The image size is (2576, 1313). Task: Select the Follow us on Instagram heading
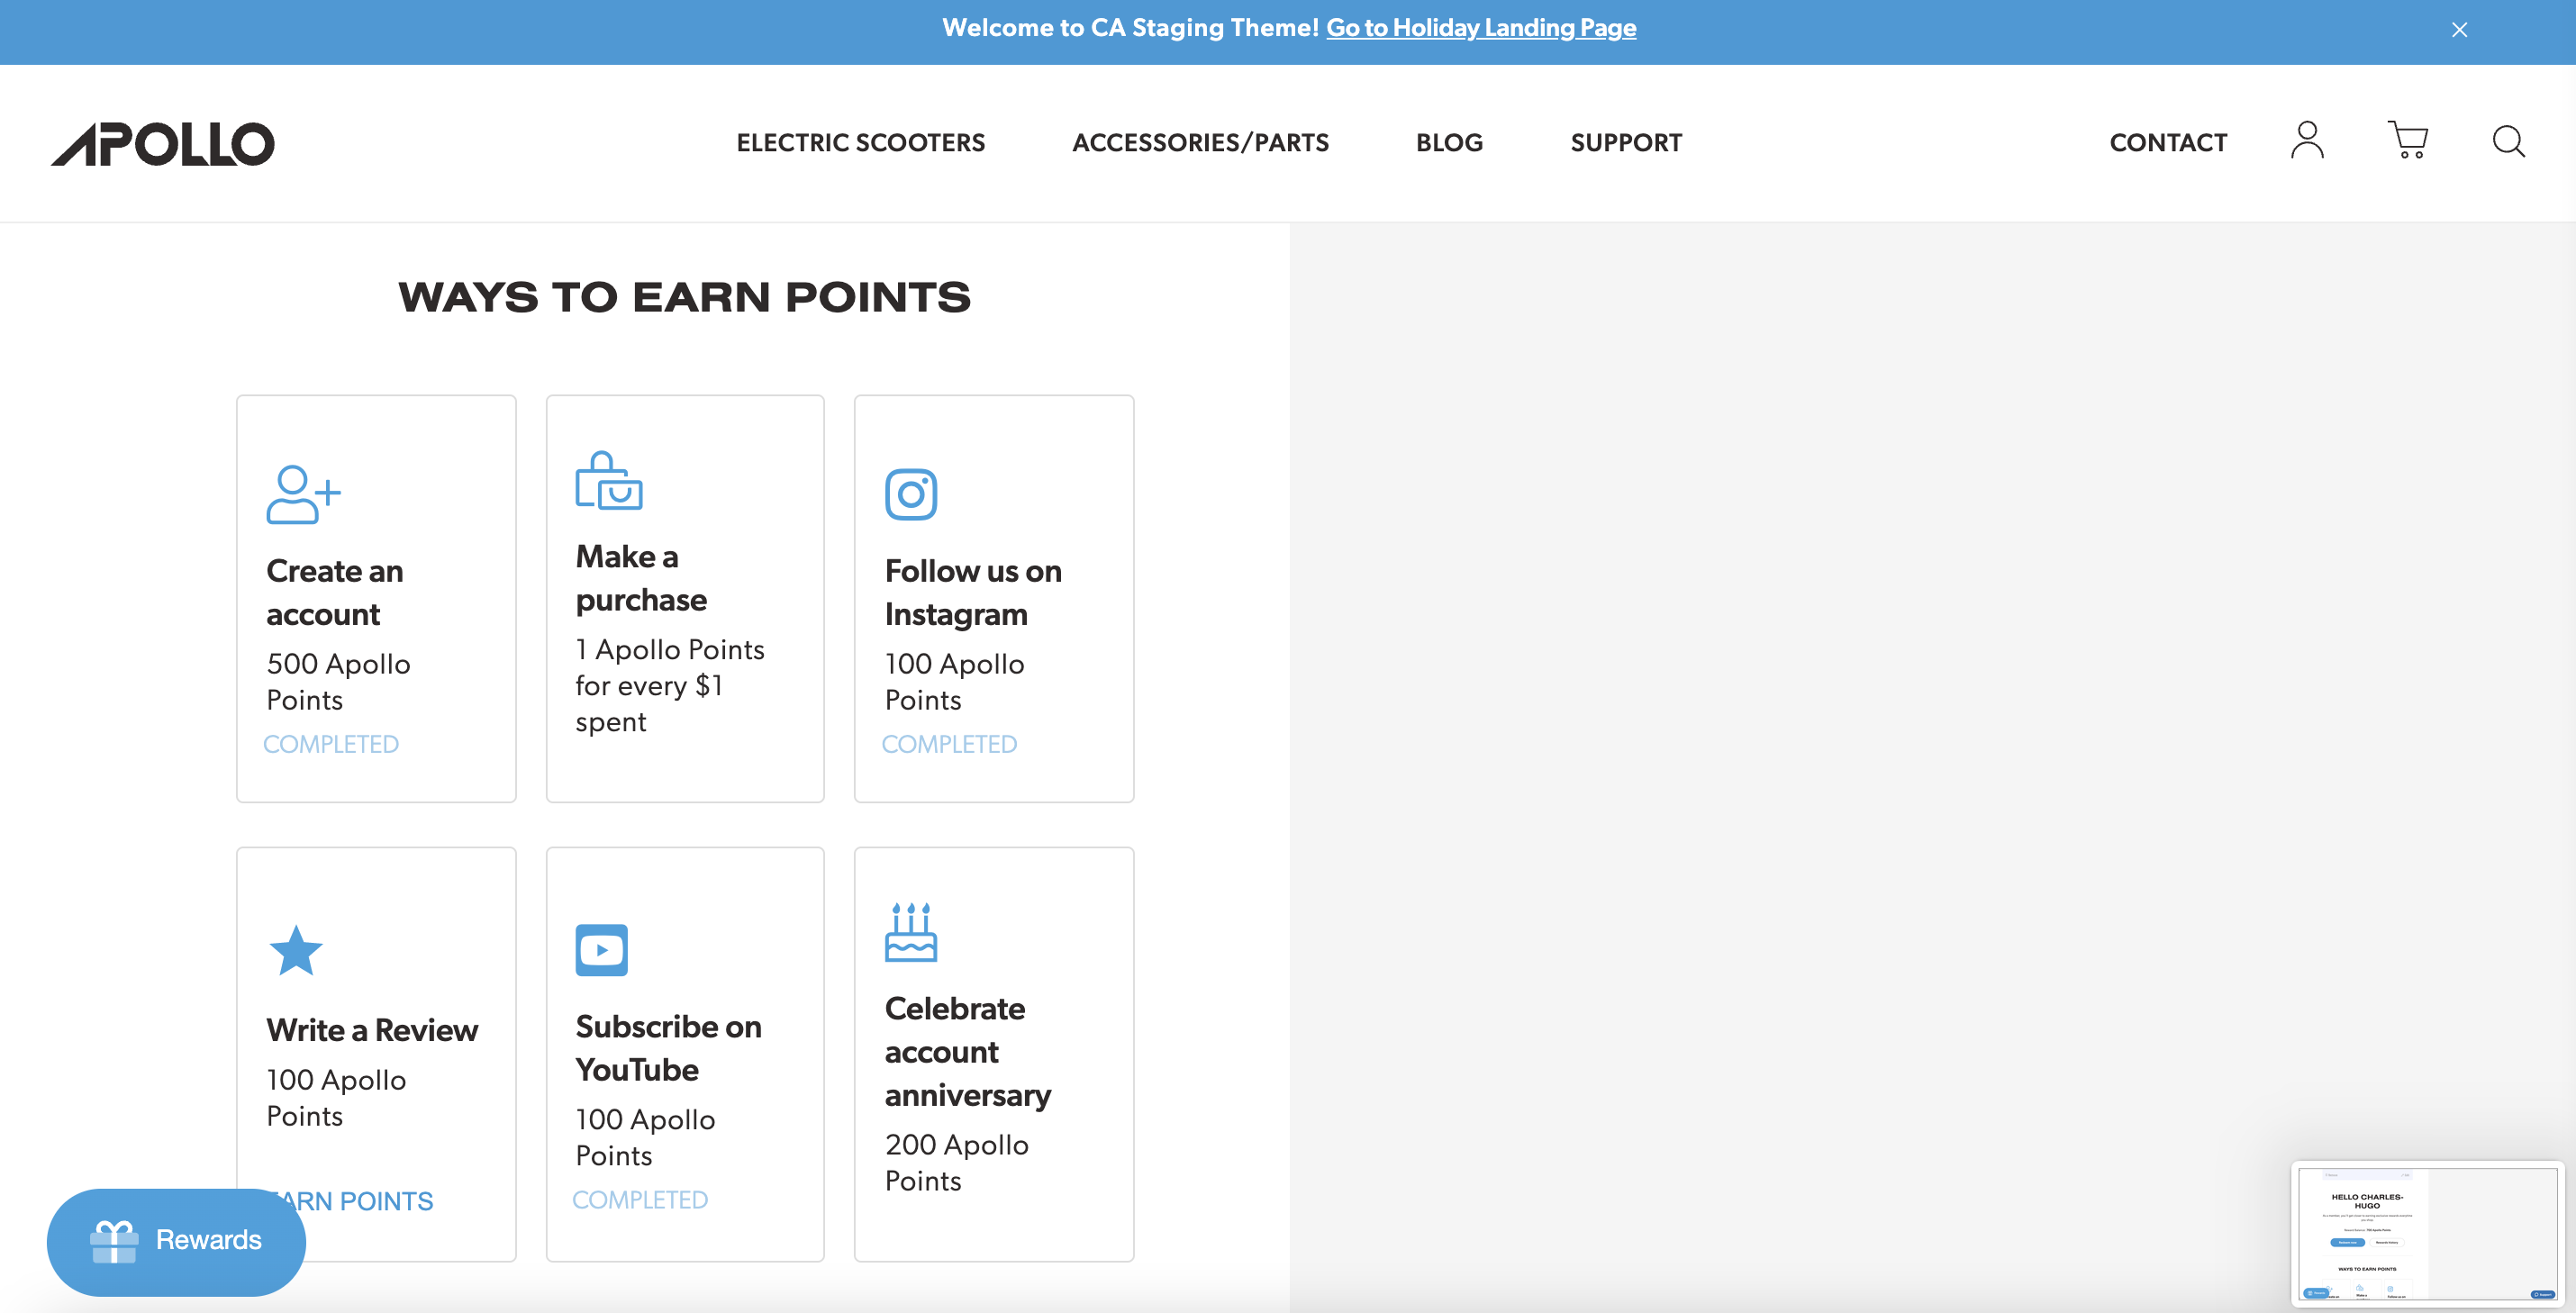tap(973, 592)
